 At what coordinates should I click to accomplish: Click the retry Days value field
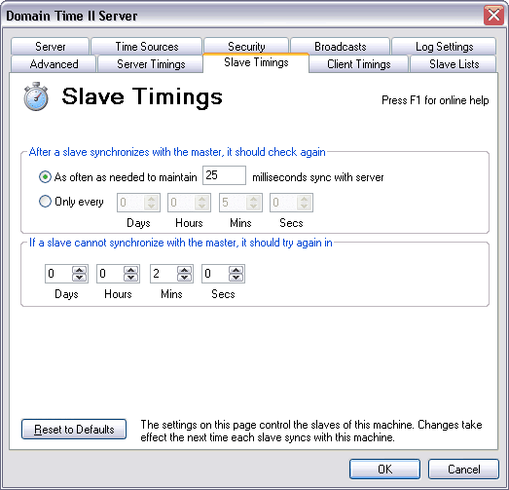click(58, 274)
